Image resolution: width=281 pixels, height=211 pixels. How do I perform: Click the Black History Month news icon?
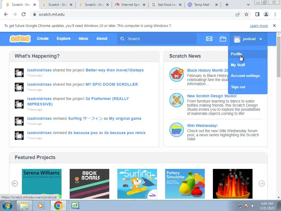[176, 74]
